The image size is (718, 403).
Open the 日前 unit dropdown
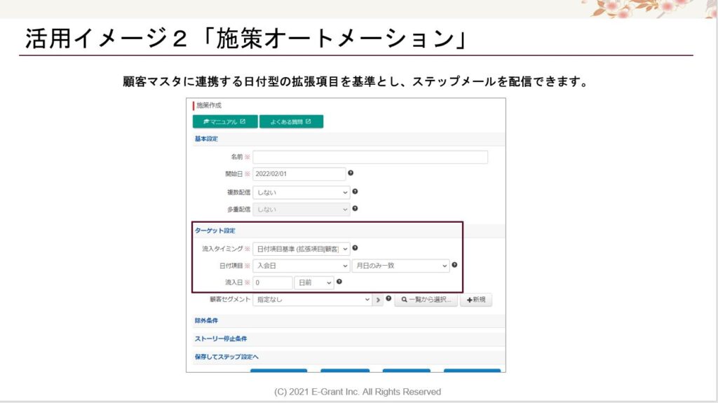314,282
